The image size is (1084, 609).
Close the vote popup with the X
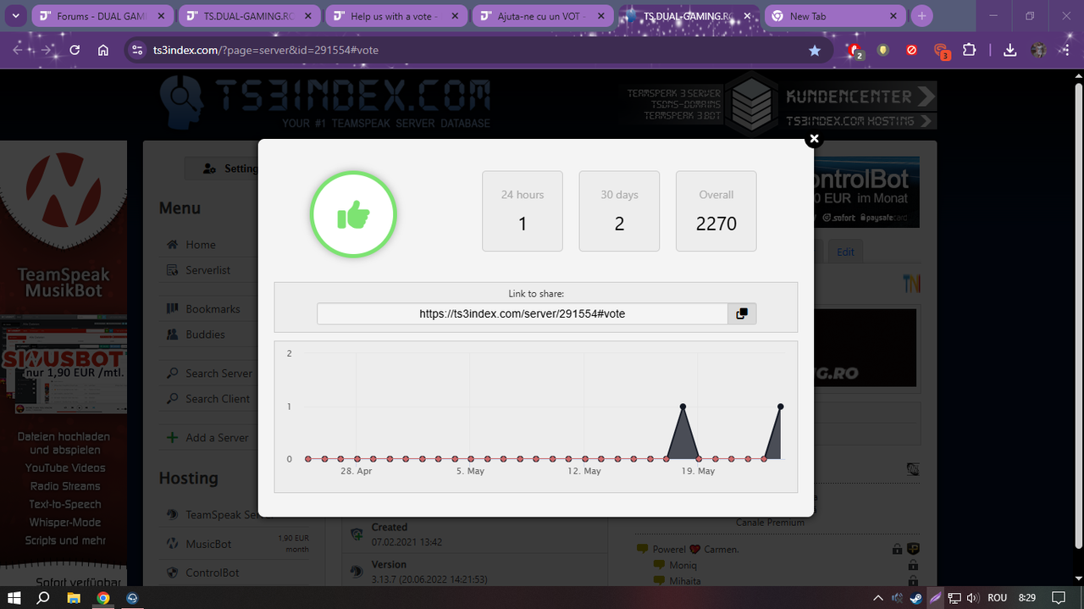point(814,139)
